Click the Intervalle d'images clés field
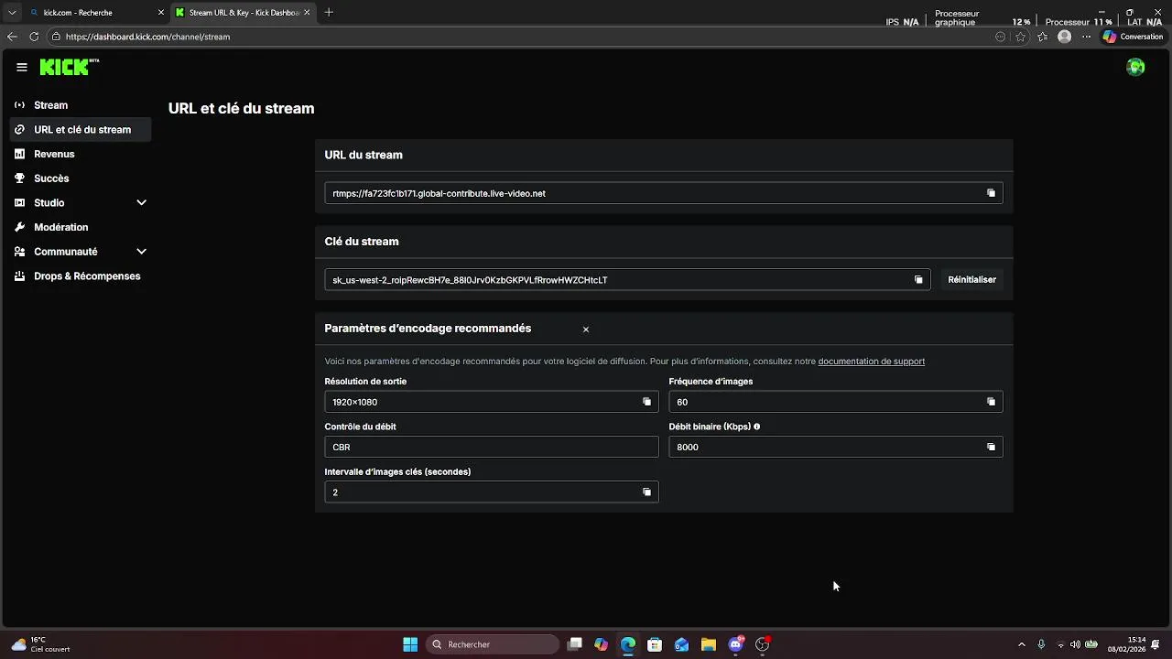The image size is (1172, 659). click(492, 492)
